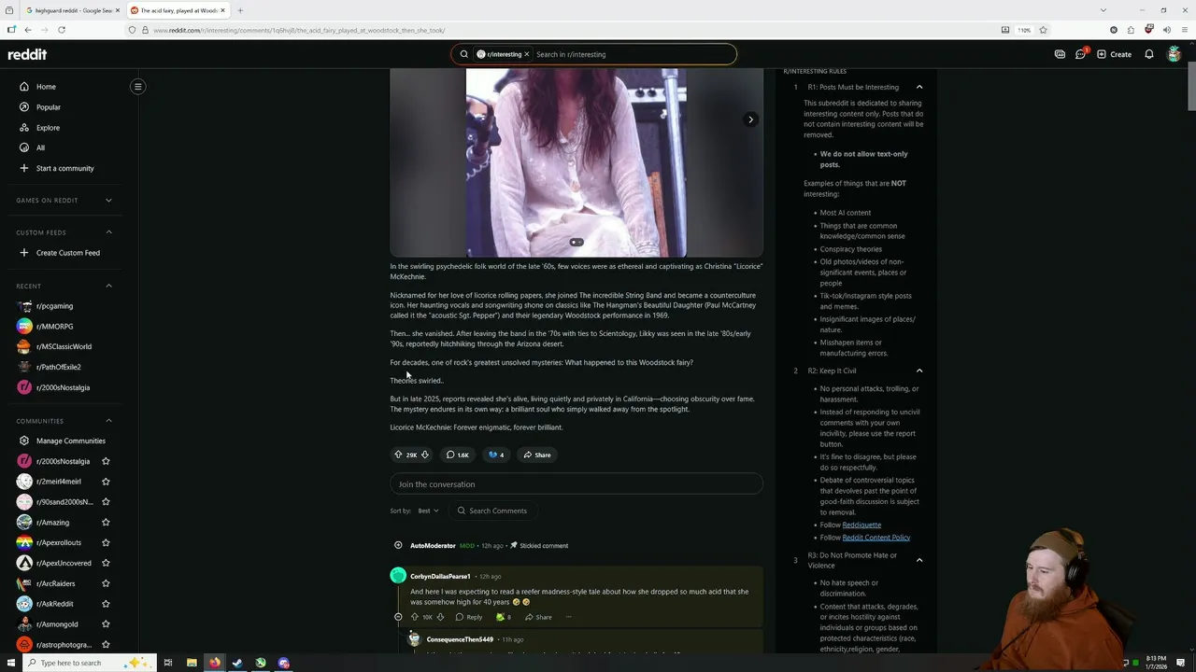Remove the r/interesting search filter
Viewport: 1196px width, 672px height.
click(526, 54)
